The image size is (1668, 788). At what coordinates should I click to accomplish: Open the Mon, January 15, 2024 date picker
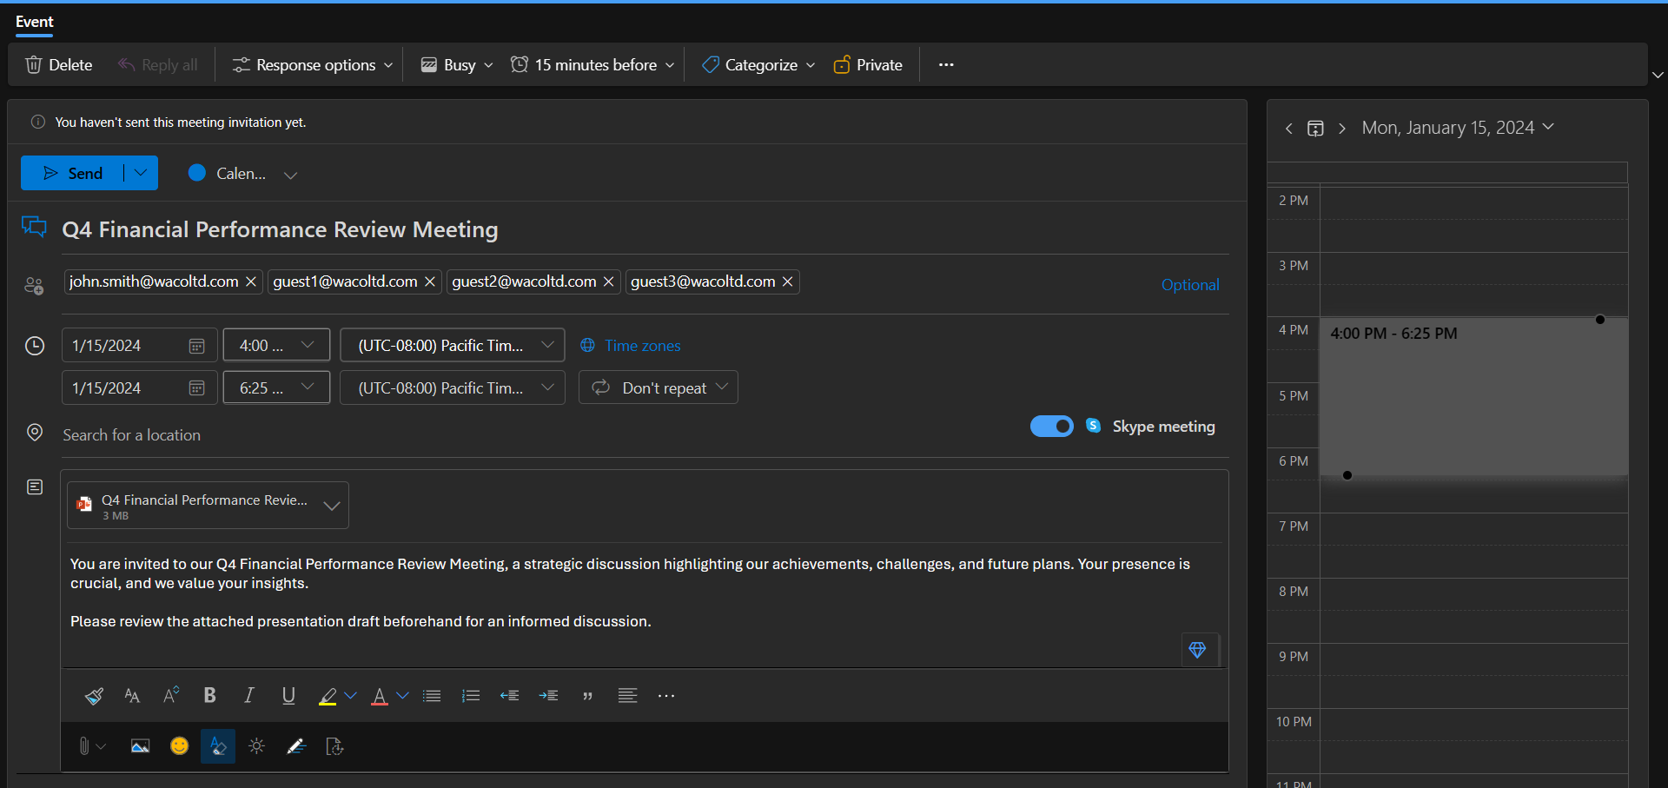(x=1458, y=128)
